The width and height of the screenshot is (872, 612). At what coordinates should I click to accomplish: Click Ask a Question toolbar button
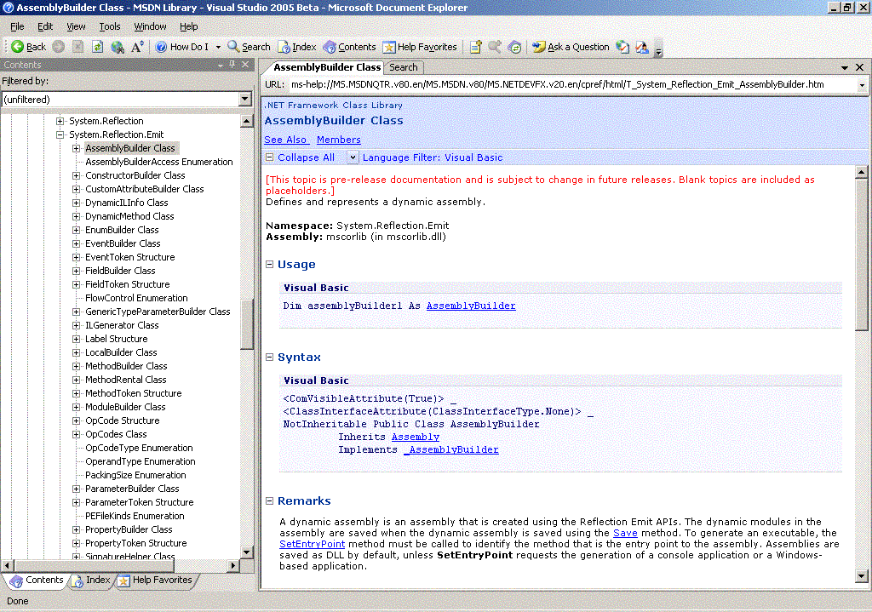(x=571, y=47)
